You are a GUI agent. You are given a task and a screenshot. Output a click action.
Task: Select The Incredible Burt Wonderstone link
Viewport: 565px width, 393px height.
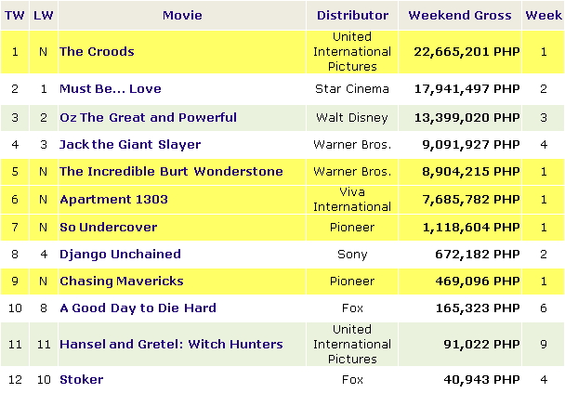[x=171, y=172]
